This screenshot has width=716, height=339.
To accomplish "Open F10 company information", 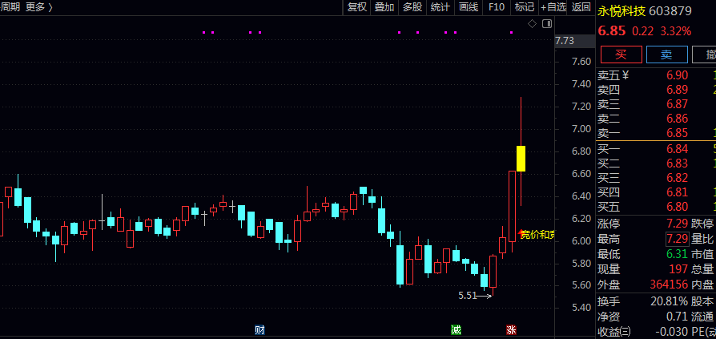I will pyautogui.click(x=497, y=7).
